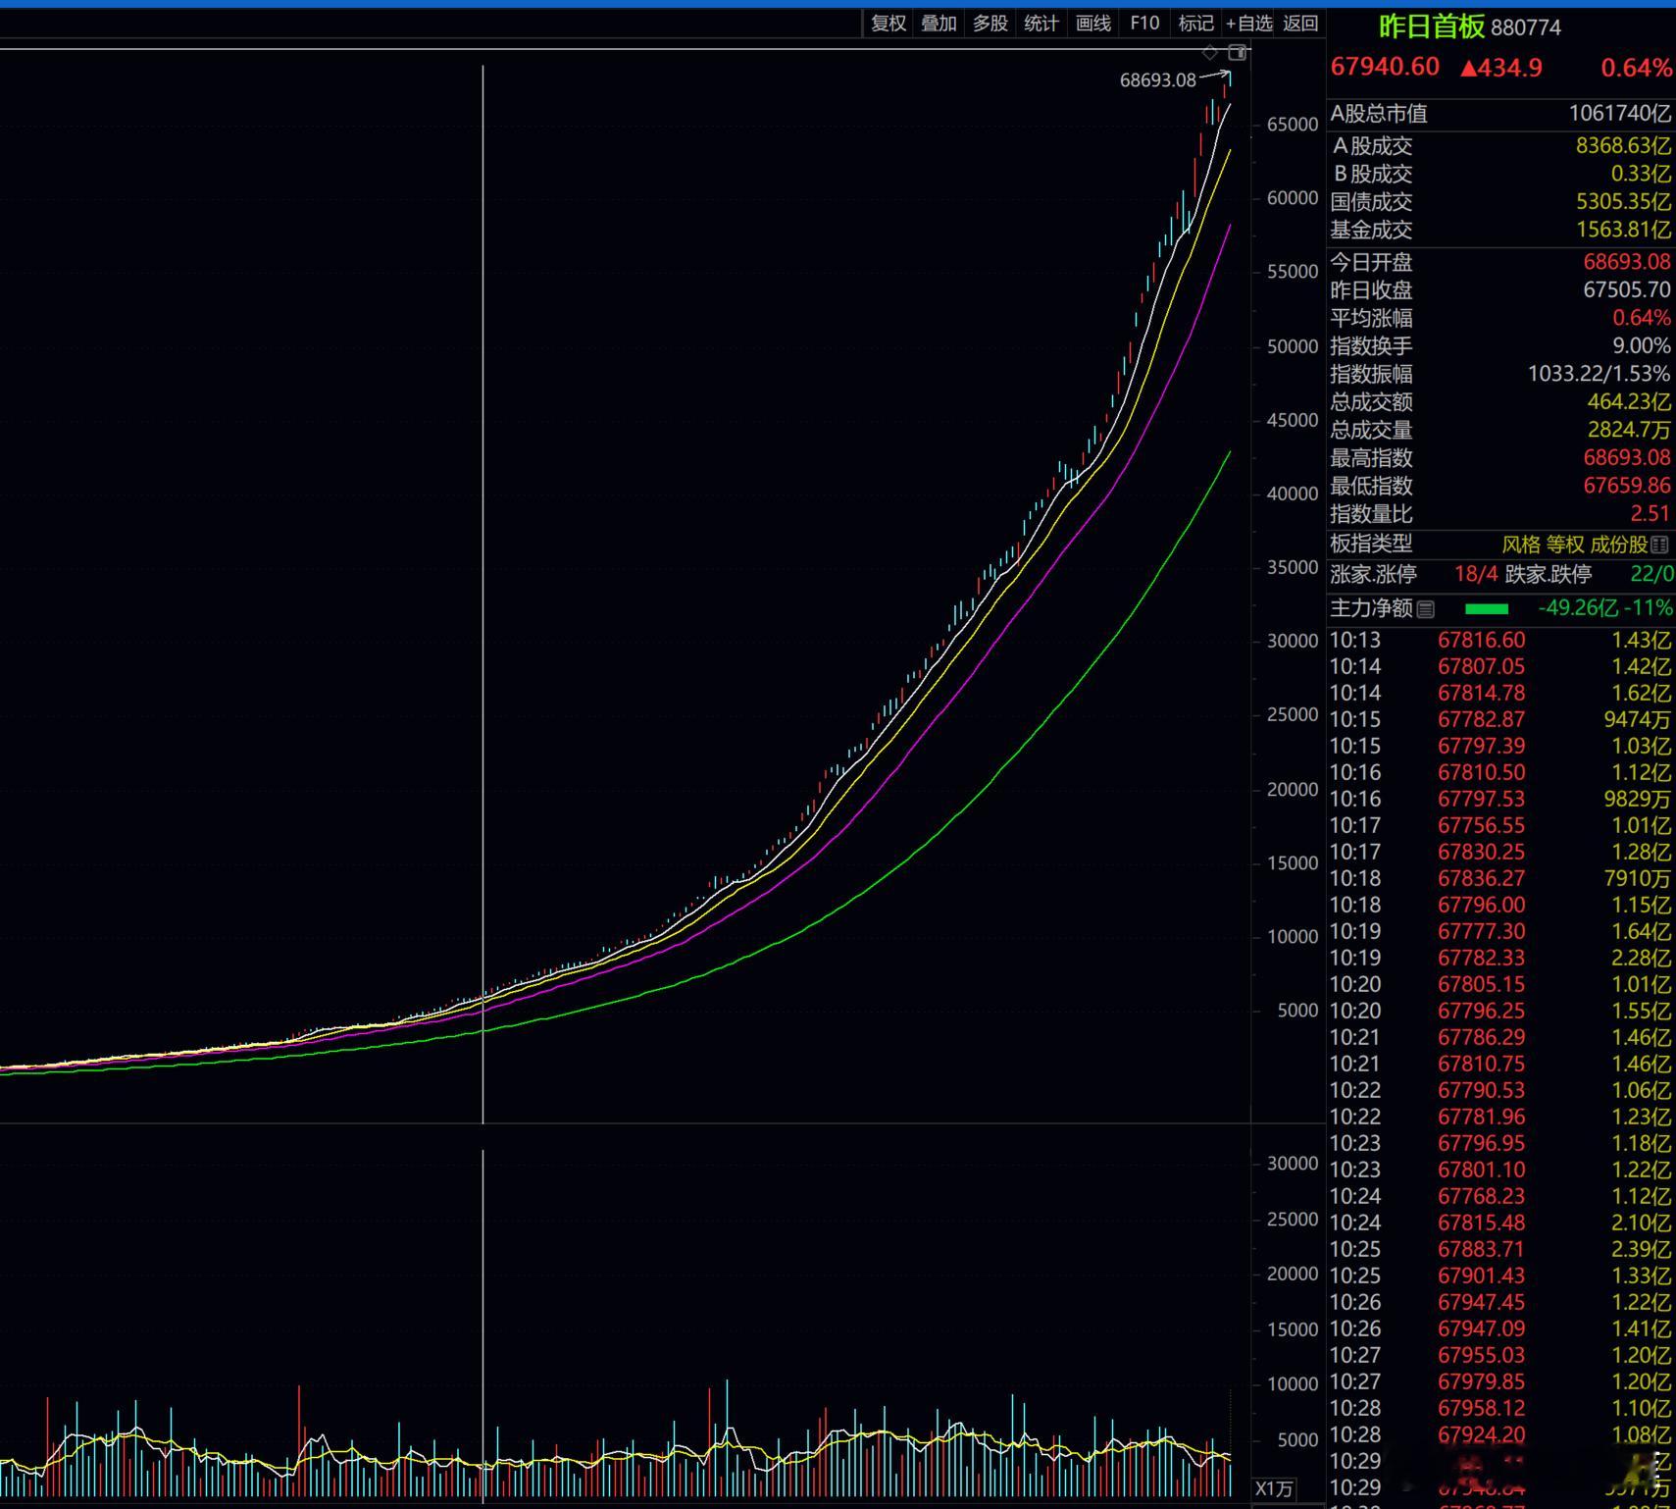
Task: Click the 国债成交 value 5305.35亿
Action: 1623,202
